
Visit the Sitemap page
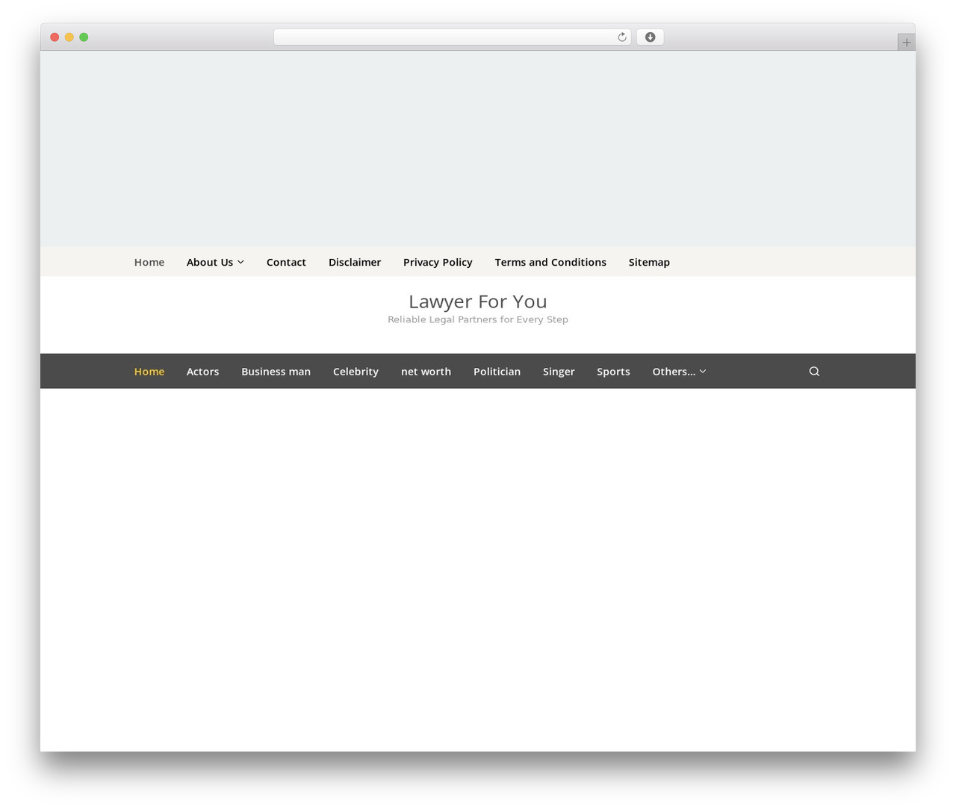(x=649, y=262)
